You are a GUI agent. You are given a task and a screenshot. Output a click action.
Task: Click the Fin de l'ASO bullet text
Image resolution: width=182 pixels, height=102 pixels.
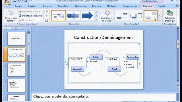tap(76, 59)
